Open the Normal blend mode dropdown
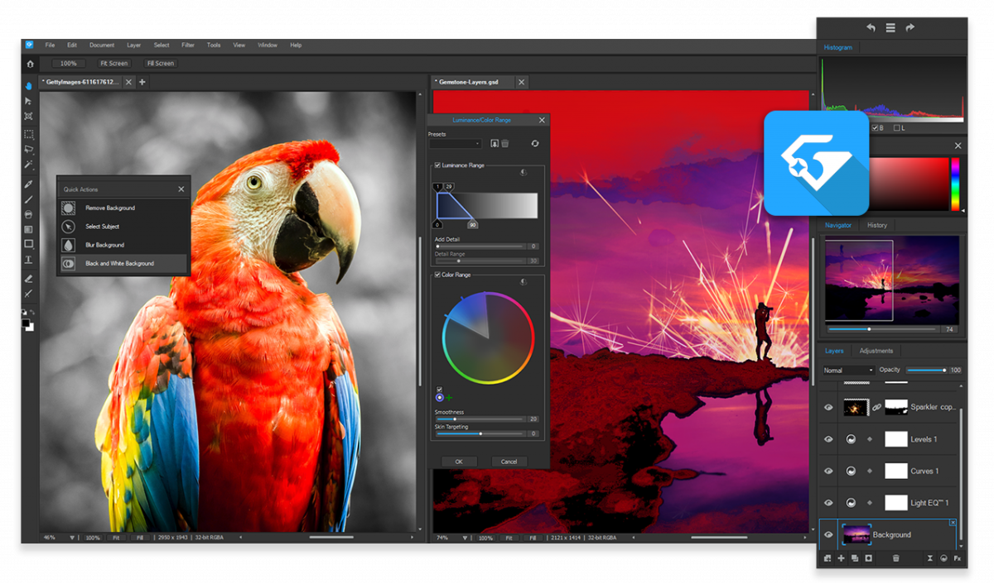994x584 pixels. click(847, 370)
